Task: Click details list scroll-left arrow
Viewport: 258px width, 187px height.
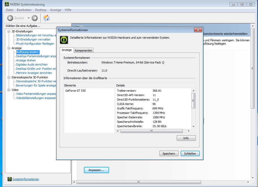Action: click(x=118, y=131)
